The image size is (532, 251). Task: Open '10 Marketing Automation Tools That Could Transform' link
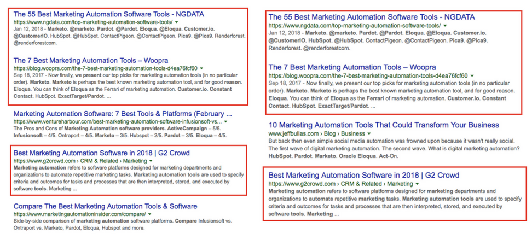(383, 125)
